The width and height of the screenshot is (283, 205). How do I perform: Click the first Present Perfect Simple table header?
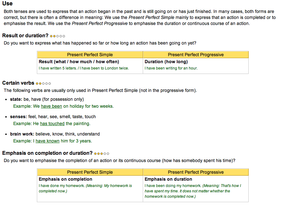point(90,55)
